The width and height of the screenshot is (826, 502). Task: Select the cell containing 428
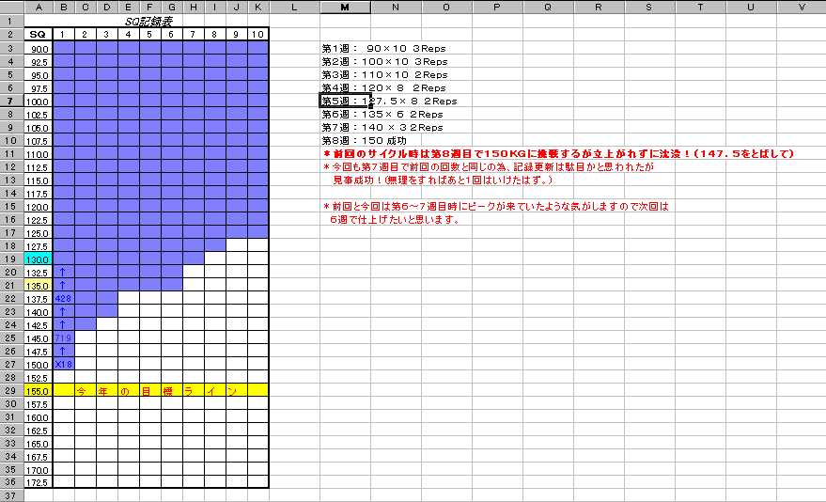[64, 298]
